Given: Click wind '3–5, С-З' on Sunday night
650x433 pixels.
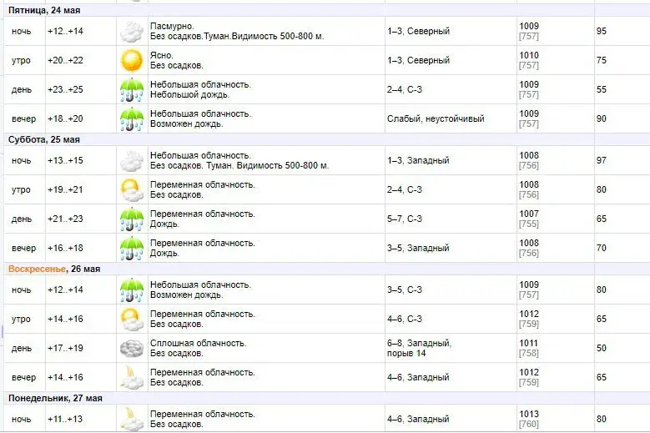Looking at the screenshot, I should tap(405, 290).
